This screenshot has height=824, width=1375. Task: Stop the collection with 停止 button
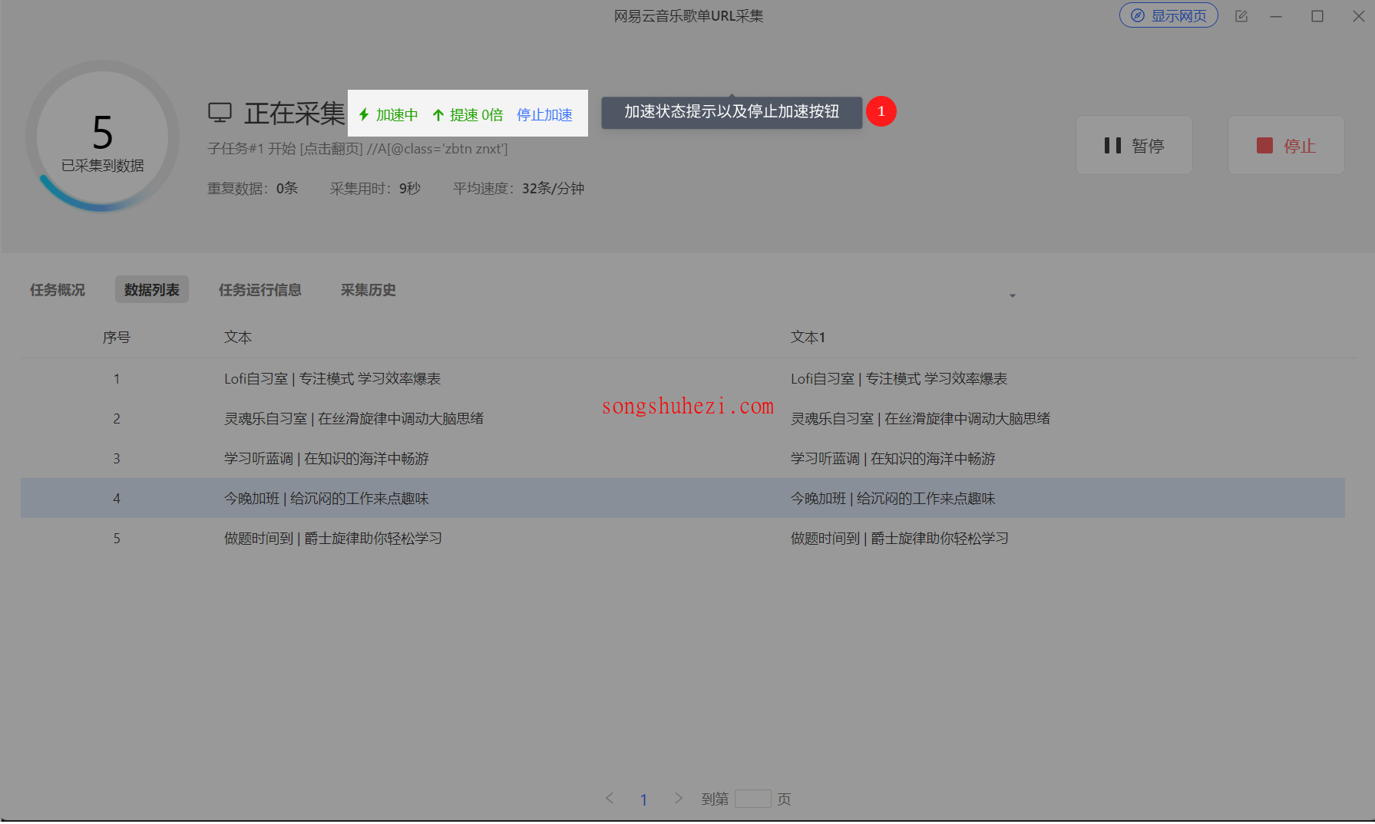click(1286, 145)
